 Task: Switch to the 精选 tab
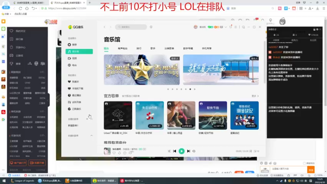pos(106,48)
